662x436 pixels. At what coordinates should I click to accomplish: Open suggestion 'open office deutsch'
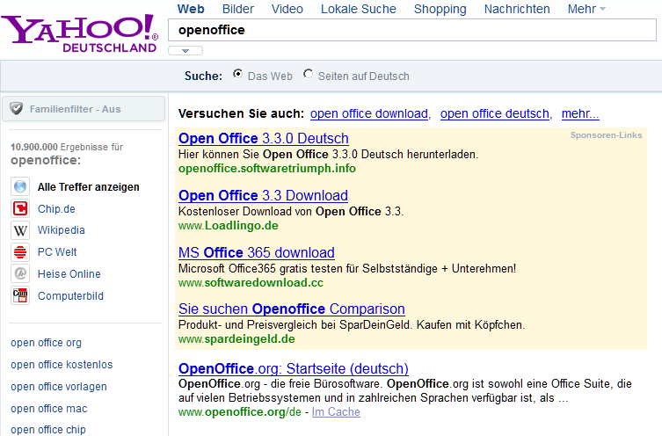click(x=494, y=113)
